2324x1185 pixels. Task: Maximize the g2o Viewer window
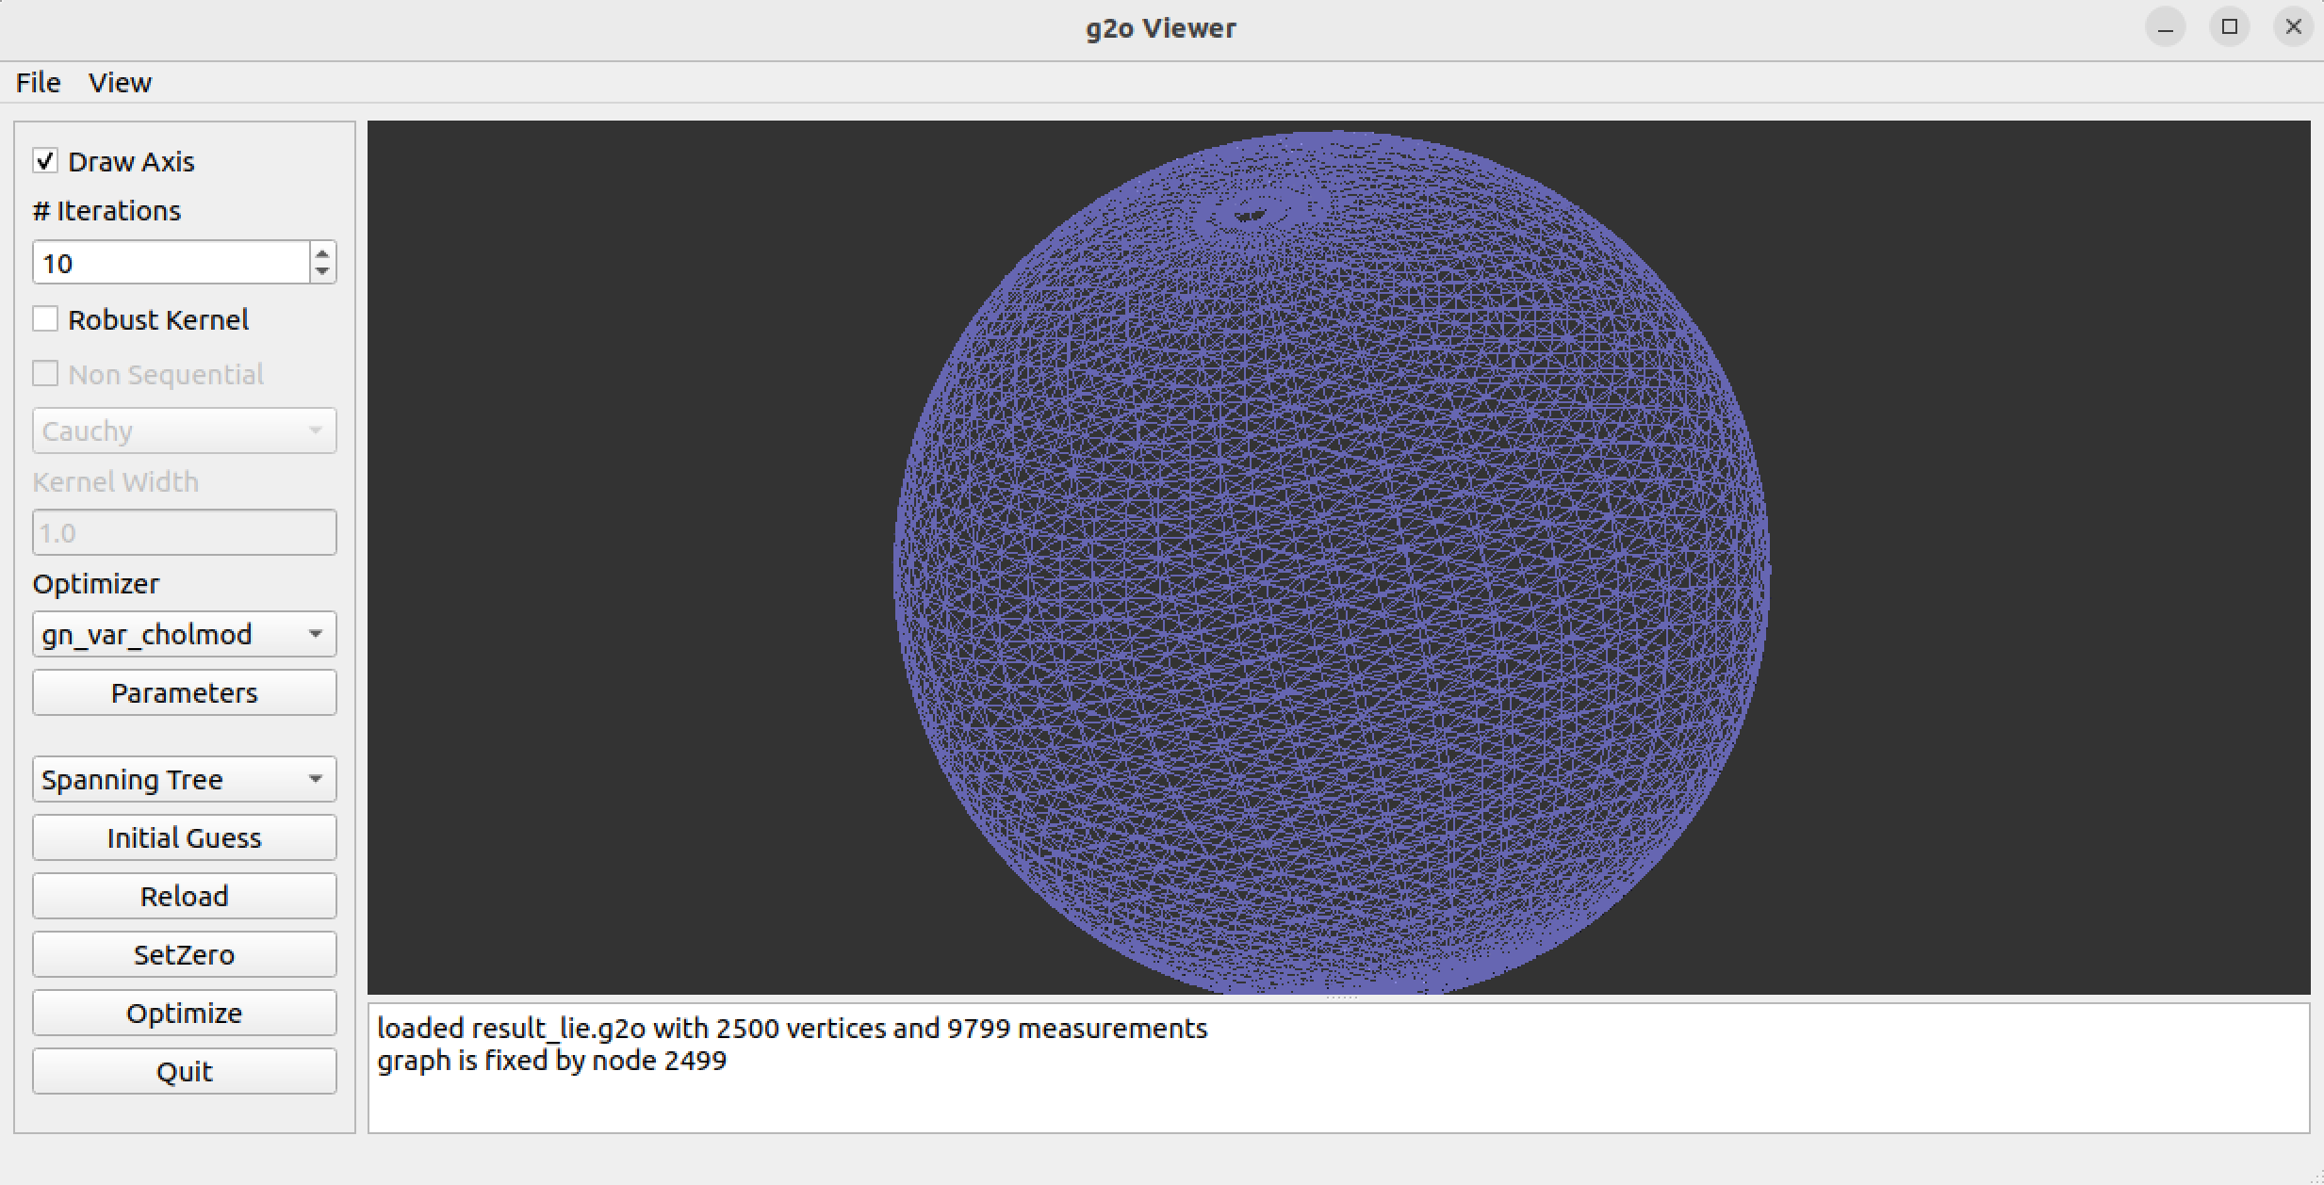tap(2229, 27)
